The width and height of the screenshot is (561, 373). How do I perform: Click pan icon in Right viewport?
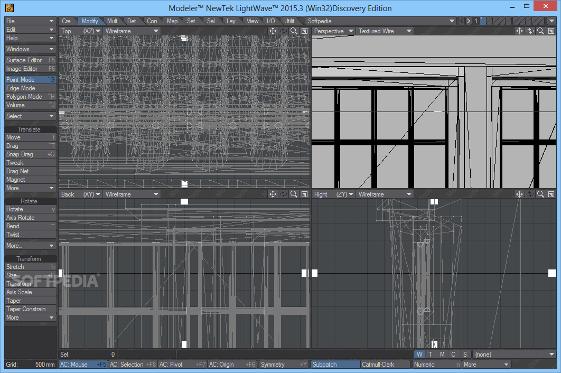pos(519,194)
